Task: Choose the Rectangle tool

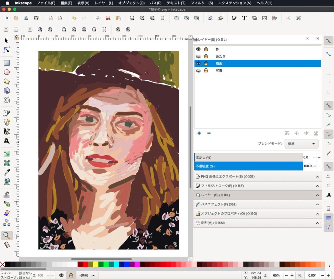Action: [x=6, y=63]
